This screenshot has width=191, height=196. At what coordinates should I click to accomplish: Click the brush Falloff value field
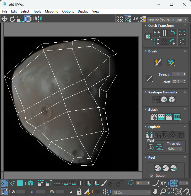click(178, 81)
